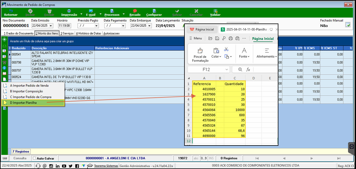Click the Descrição column header
Screen dimensions: 356x169
click(63, 48)
